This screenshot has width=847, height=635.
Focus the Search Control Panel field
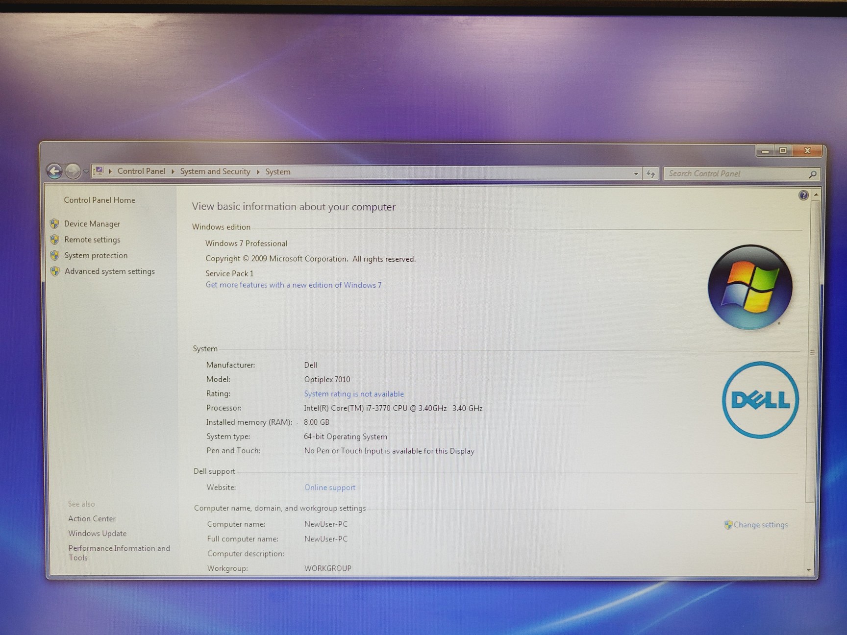pos(735,173)
